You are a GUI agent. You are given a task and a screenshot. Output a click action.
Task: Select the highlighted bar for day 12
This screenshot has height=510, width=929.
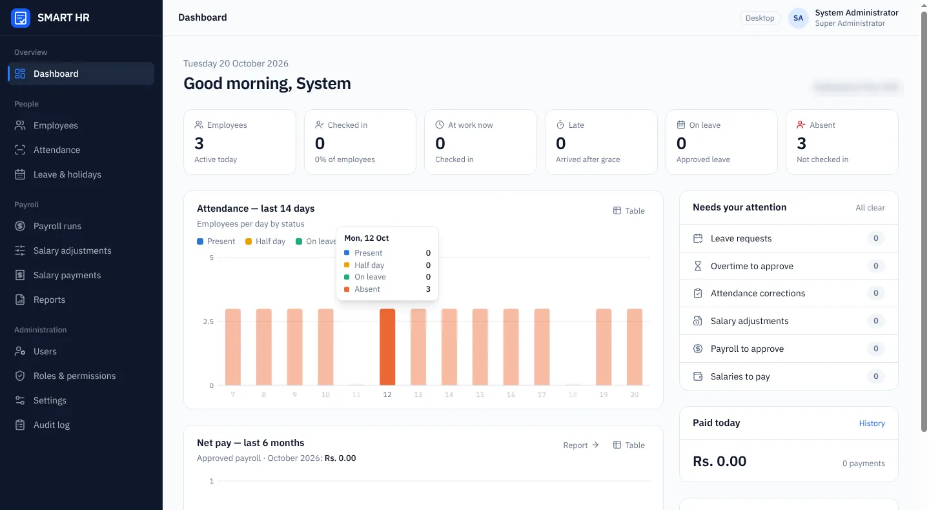tap(387, 347)
